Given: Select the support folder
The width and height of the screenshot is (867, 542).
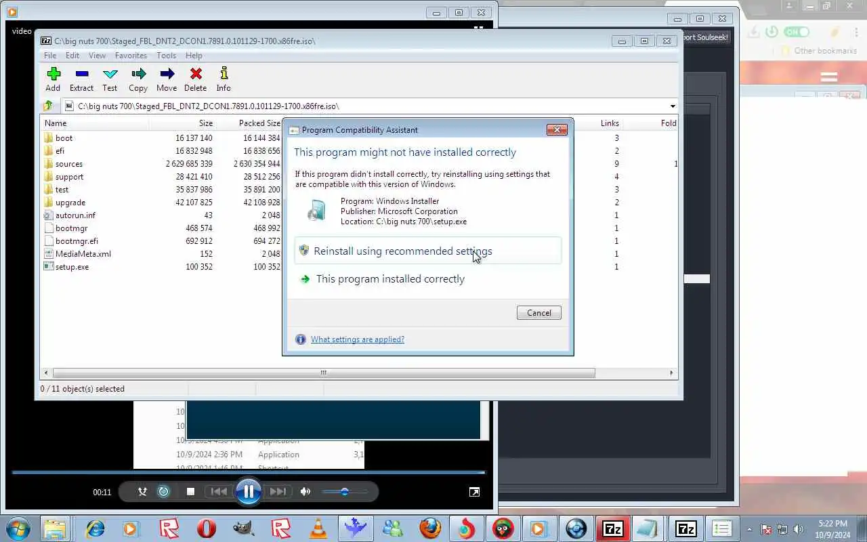Looking at the screenshot, I should [x=69, y=176].
